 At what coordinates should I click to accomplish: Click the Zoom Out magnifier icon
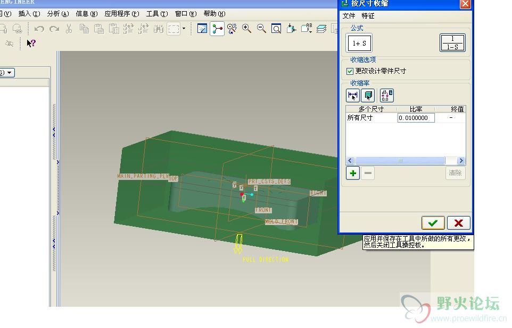[x=261, y=29]
